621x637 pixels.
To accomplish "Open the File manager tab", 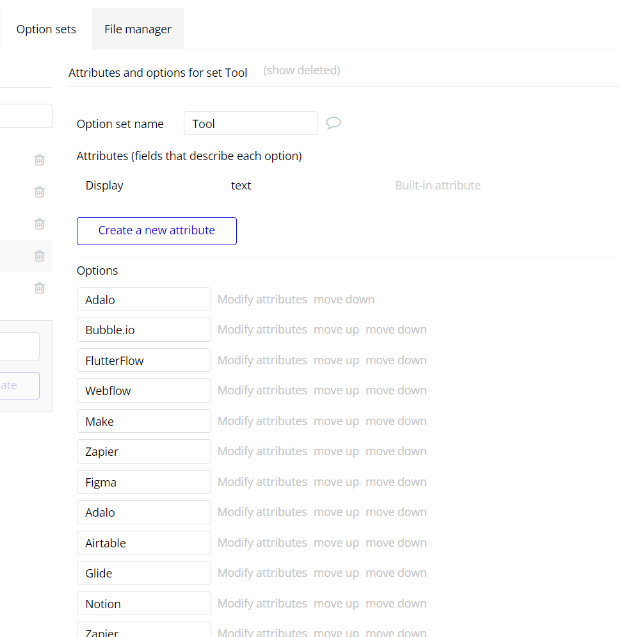I will [138, 29].
